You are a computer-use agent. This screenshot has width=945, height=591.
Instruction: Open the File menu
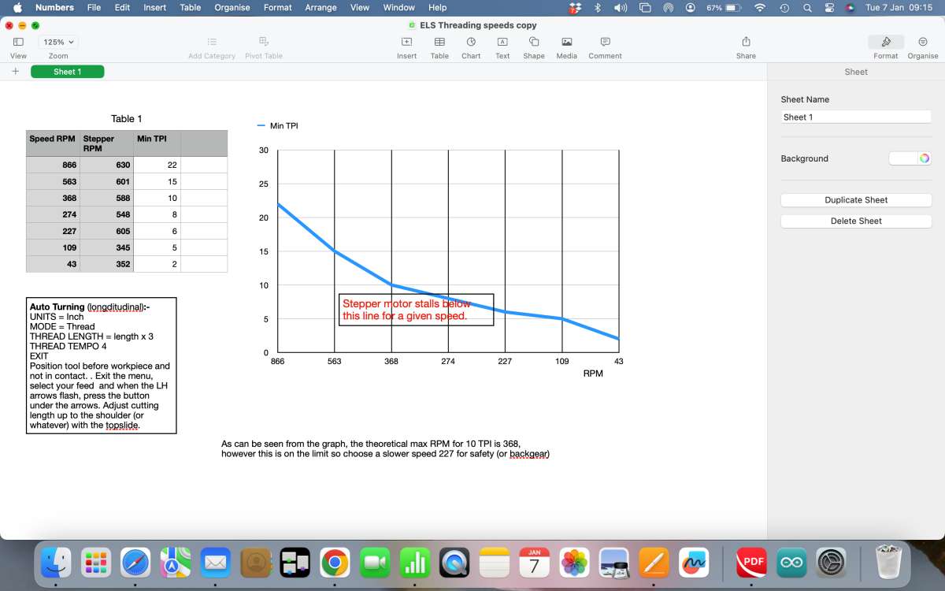pos(94,8)
